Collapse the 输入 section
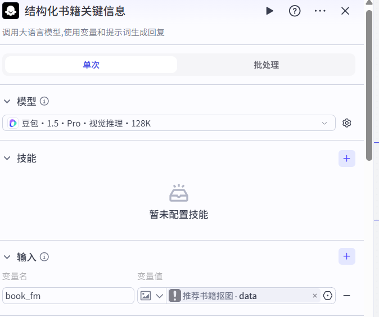Screen dimensions: 379x317 tap(7, 257)
